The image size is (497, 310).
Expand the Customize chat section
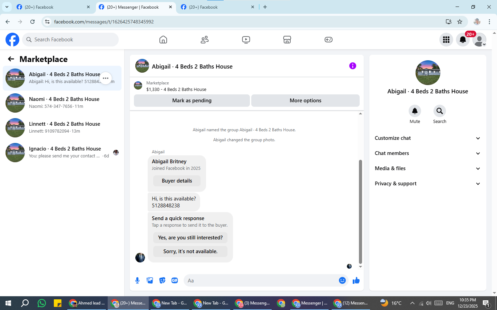(428, 138)
